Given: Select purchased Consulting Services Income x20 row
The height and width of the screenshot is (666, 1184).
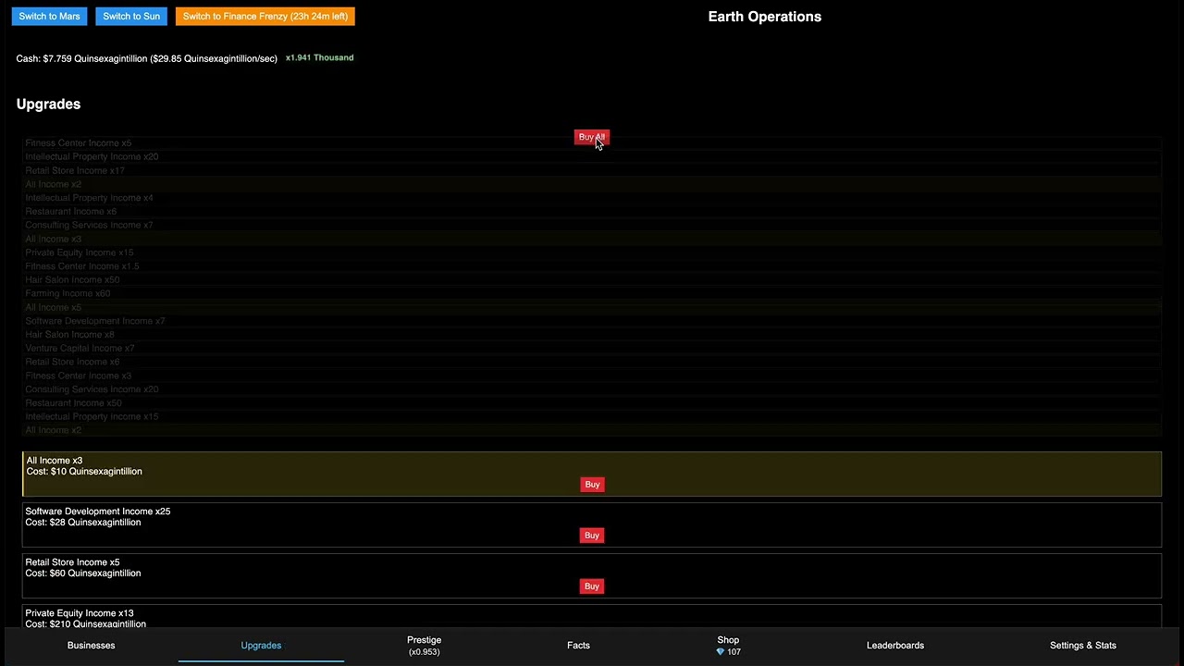Looking at the screenshot, I should pyautogui.click(x=592, y=389).
